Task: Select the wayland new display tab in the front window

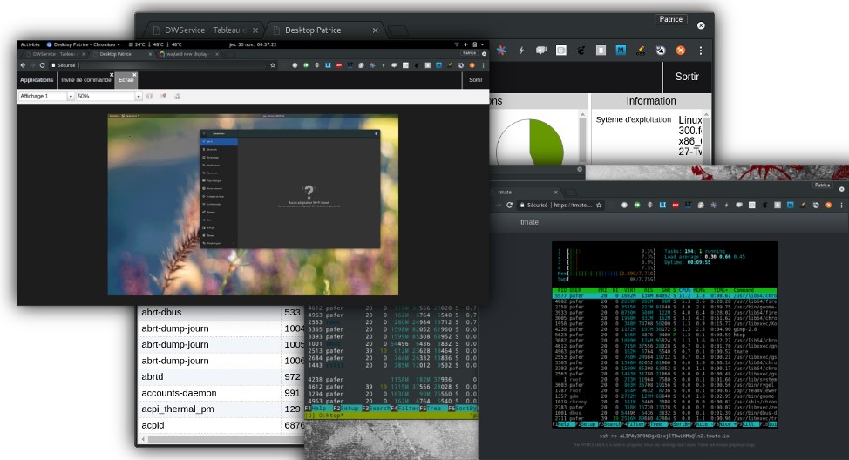Action: [x=188, y=54]
